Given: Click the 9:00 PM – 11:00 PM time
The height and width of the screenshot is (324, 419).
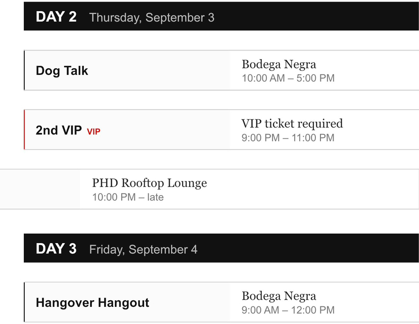Looking at the screenshot, I should click(288, 137).
